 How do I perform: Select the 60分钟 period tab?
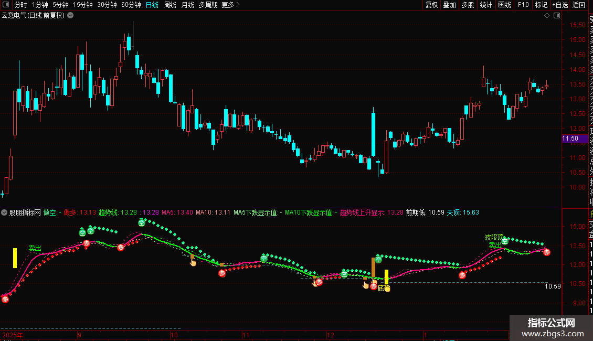pos(131,5)
